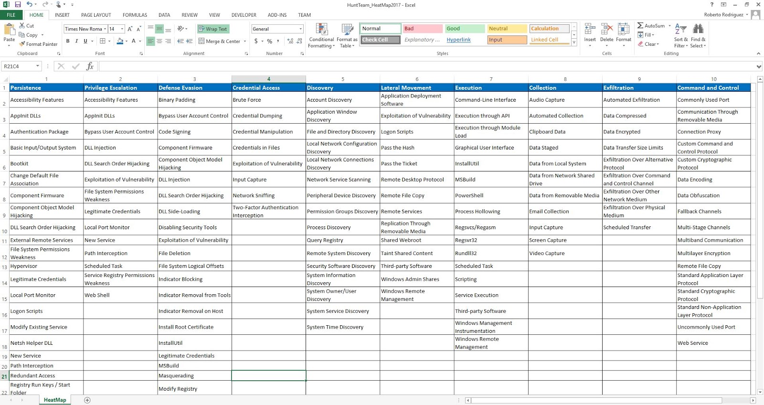
Task: Apply the Percent style format
Action: (x=270, y=41)
